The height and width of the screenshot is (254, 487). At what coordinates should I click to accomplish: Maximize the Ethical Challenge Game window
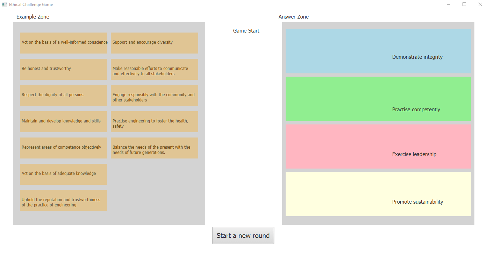[464, 5]
